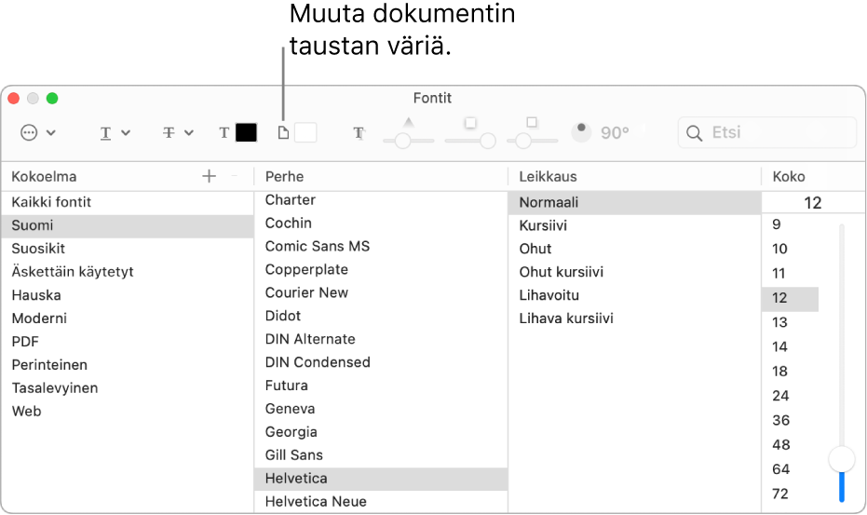Toggle the text shadow button

click(359, 133)
